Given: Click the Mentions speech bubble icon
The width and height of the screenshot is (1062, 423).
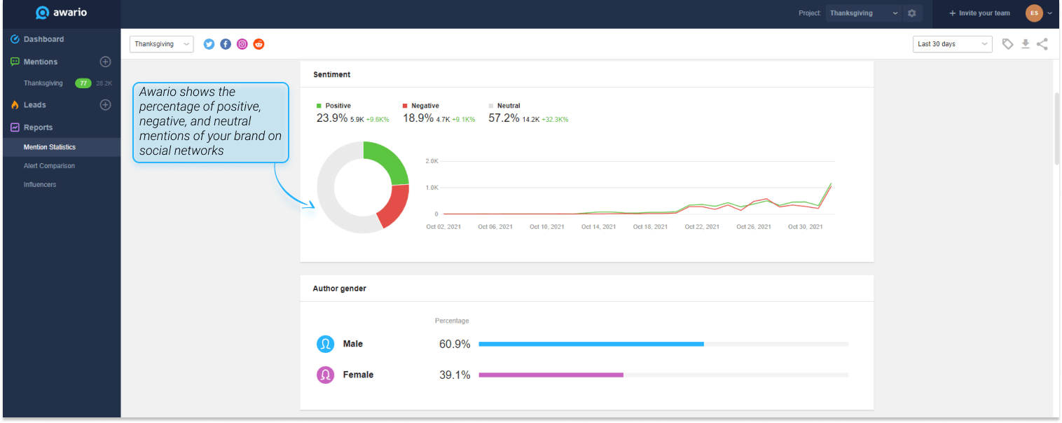Looking at the screenshot, I should pos(15,62).
